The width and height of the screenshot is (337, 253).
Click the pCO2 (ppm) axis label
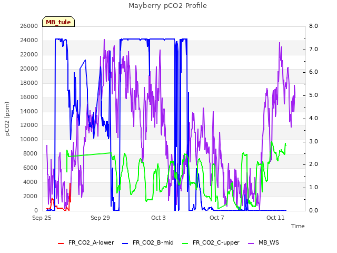point(7,119)
